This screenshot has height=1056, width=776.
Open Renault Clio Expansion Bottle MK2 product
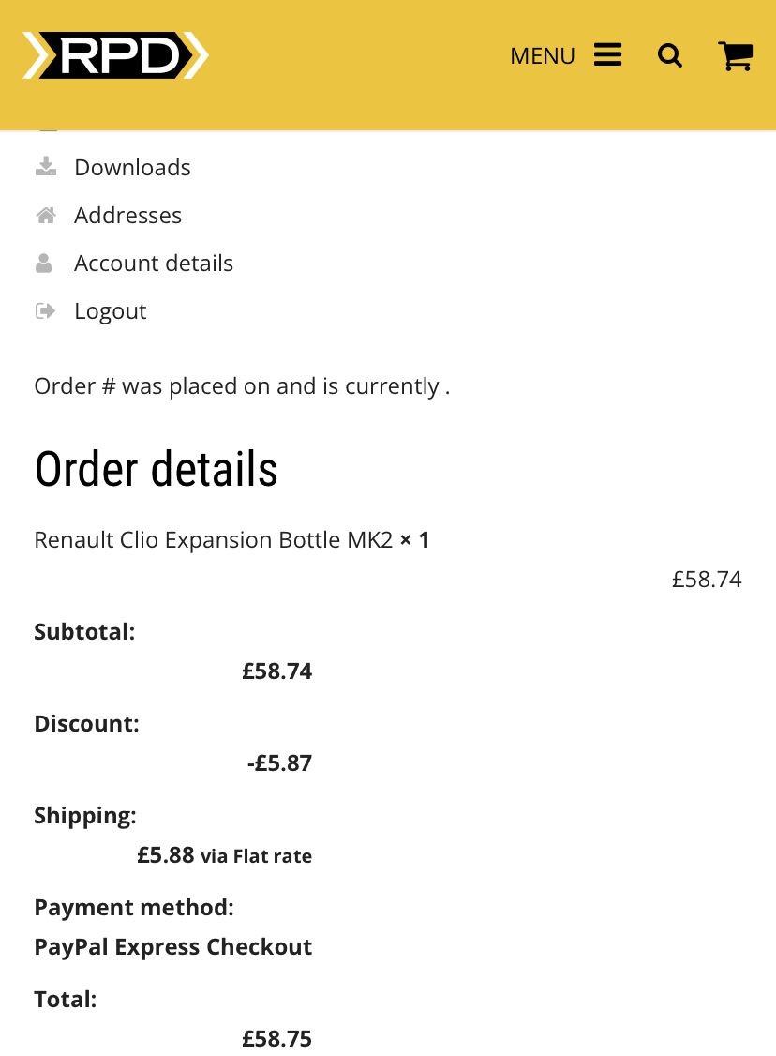click(214, 539)
